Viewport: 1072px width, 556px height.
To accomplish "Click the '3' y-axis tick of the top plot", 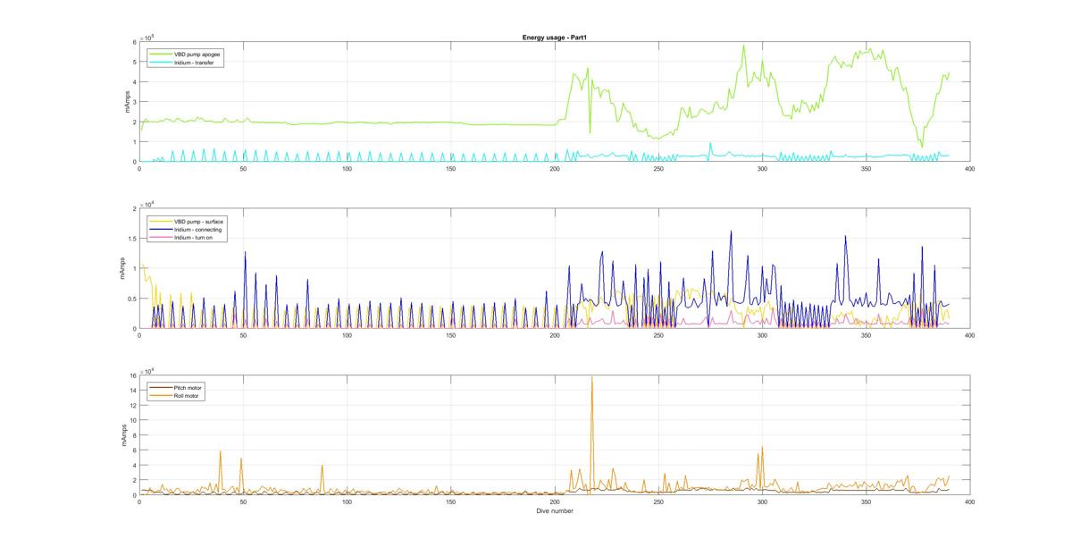I will (135, 102).
